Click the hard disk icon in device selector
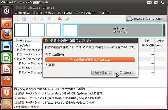The image size is (168, 110). 129,19
